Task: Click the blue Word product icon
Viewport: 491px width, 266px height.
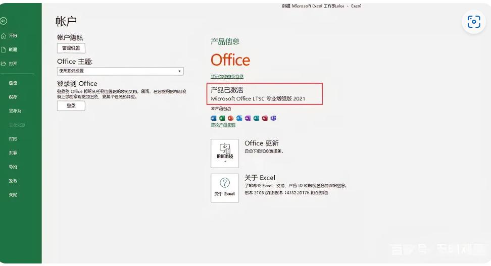Action: click(x=214, y=118)
